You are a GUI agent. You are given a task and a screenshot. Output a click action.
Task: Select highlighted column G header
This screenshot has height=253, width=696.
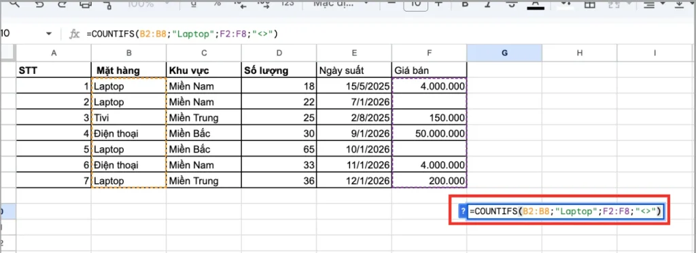click(x=504, y=53)
